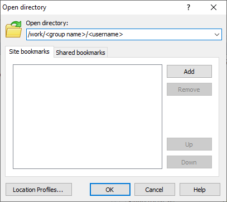Click the Add bookmark button
The height and width of the screenshot is (202, 227).
point(189,72)
